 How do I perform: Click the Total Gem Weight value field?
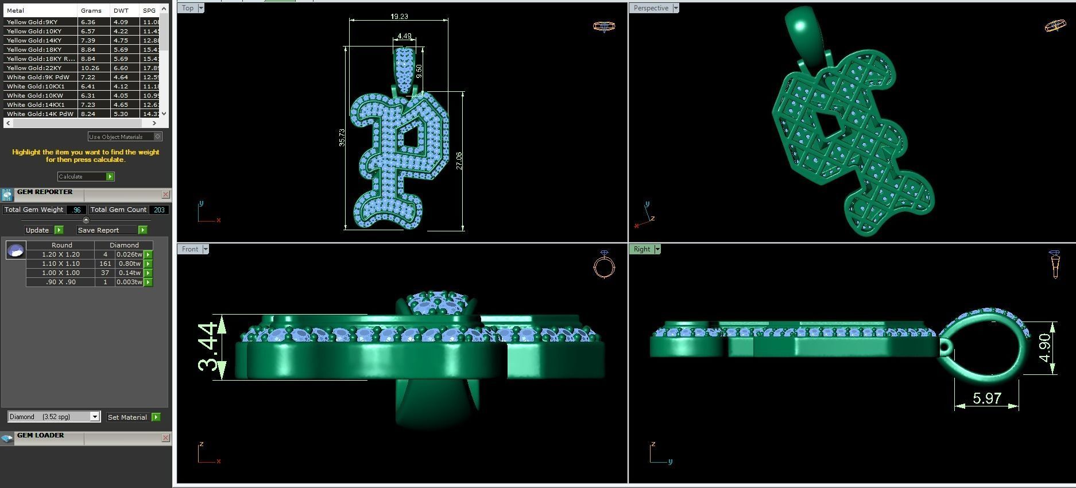tap(76, 210)
